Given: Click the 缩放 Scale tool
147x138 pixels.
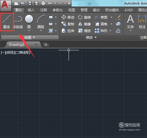Looking at the screenshot, I should tap(84, 31).
